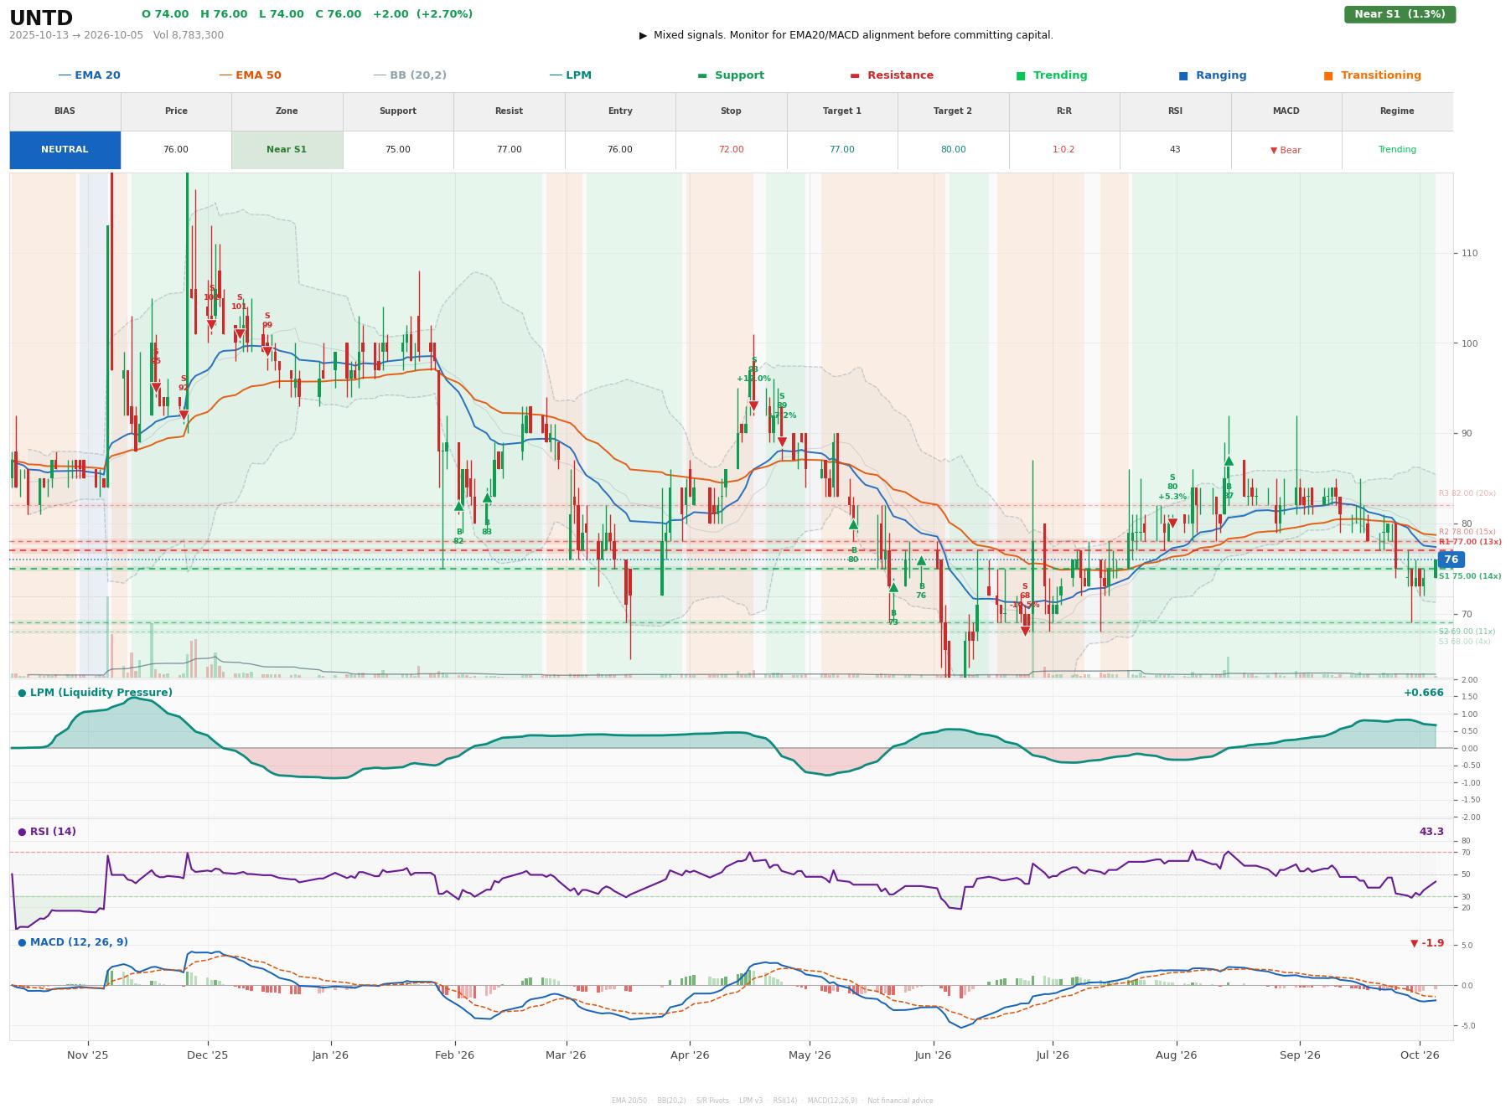Viewport: 1511px width, 1114px height.
Task: Click the RSI column header
Action: pos(1175,111)
